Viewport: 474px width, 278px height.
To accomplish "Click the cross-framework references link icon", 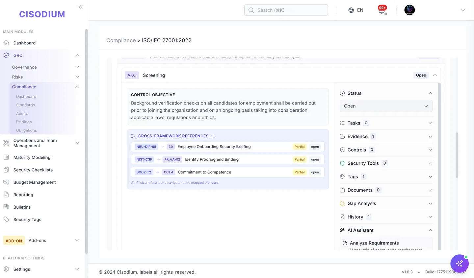I will click(133, 136).
